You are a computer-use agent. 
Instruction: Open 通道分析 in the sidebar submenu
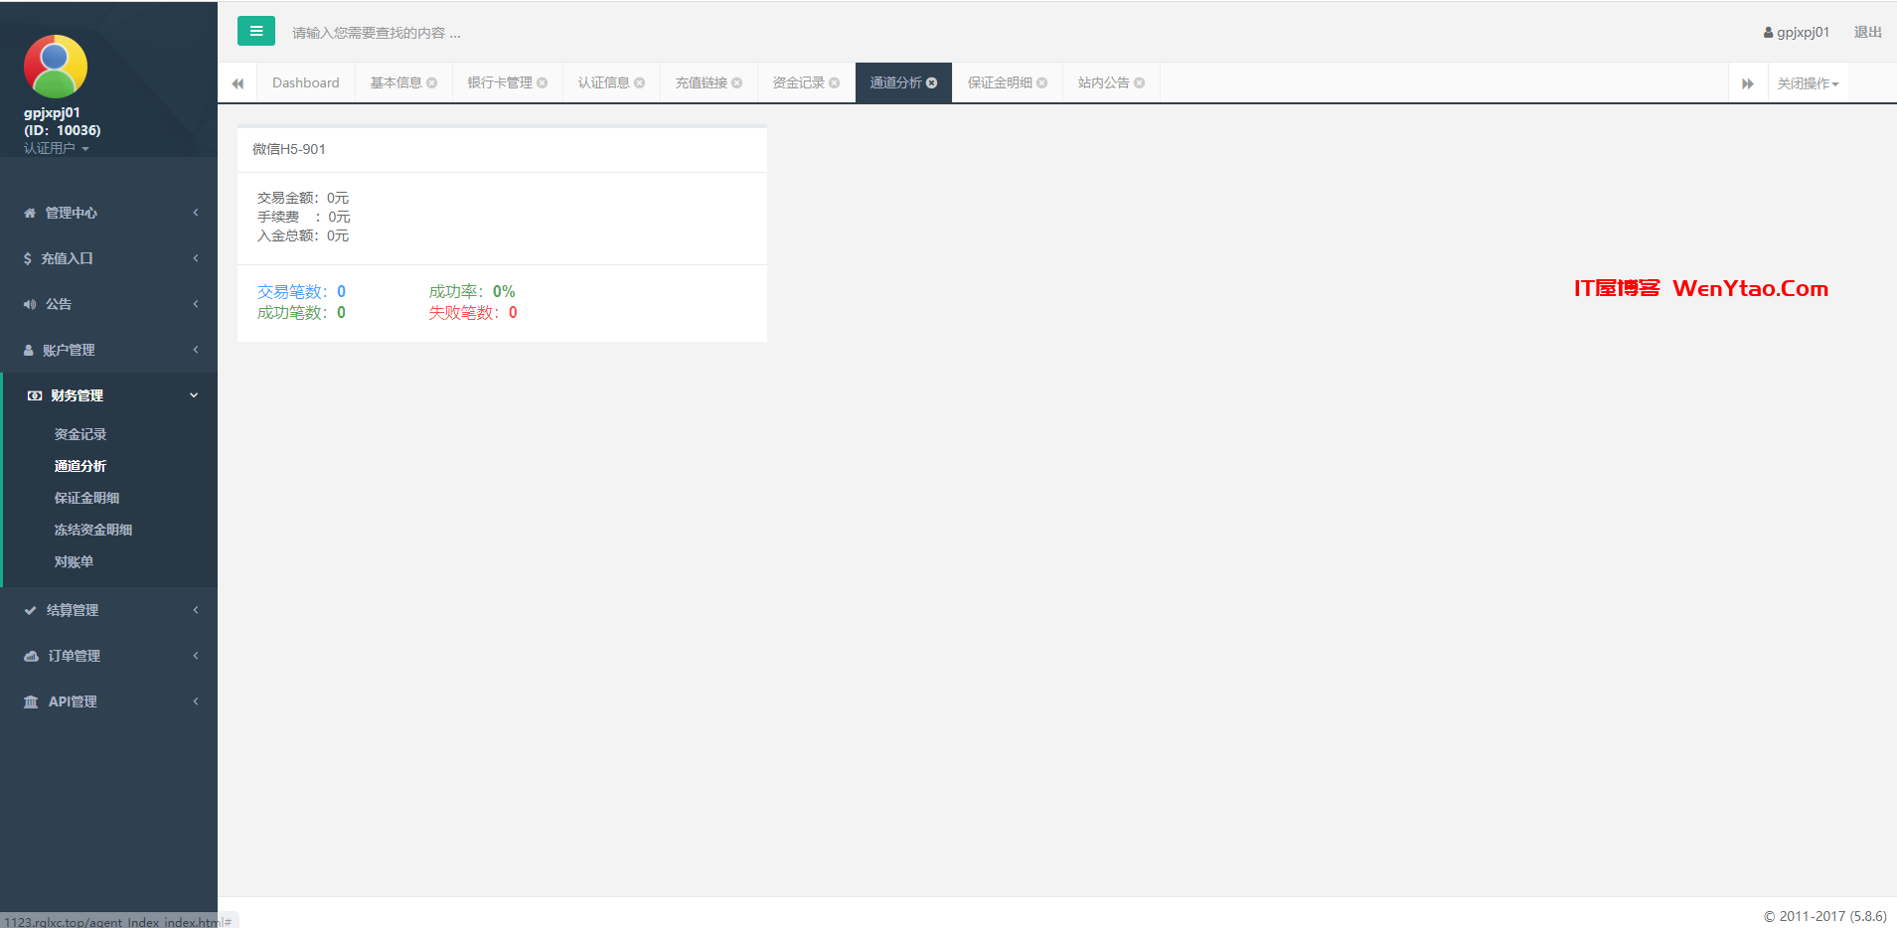(80, 466)
